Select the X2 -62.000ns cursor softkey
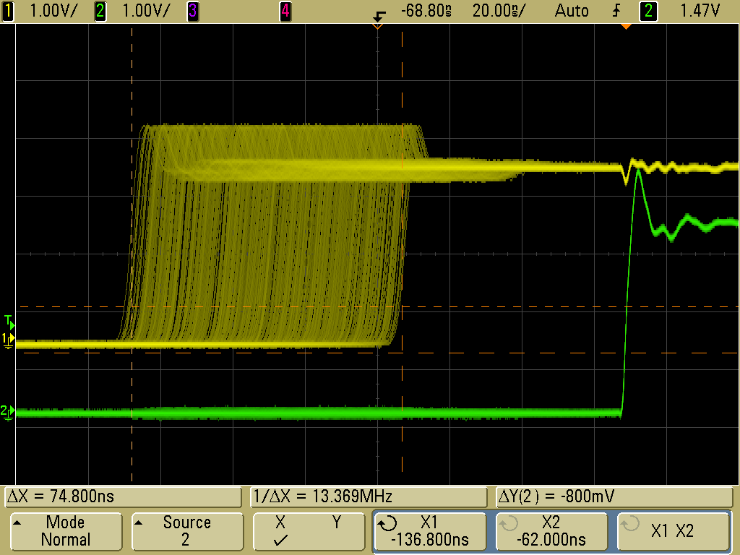Image resolution: width=740 pixels, height=555 pixels. (551, 531)
